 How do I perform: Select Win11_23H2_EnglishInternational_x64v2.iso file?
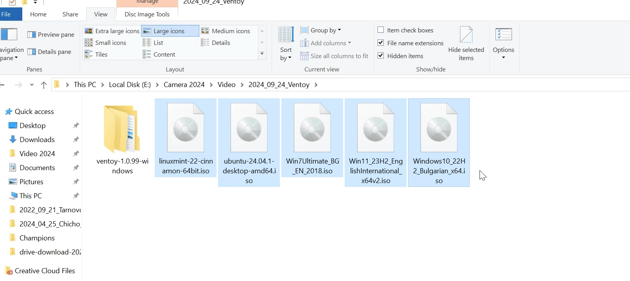point(376,142)
